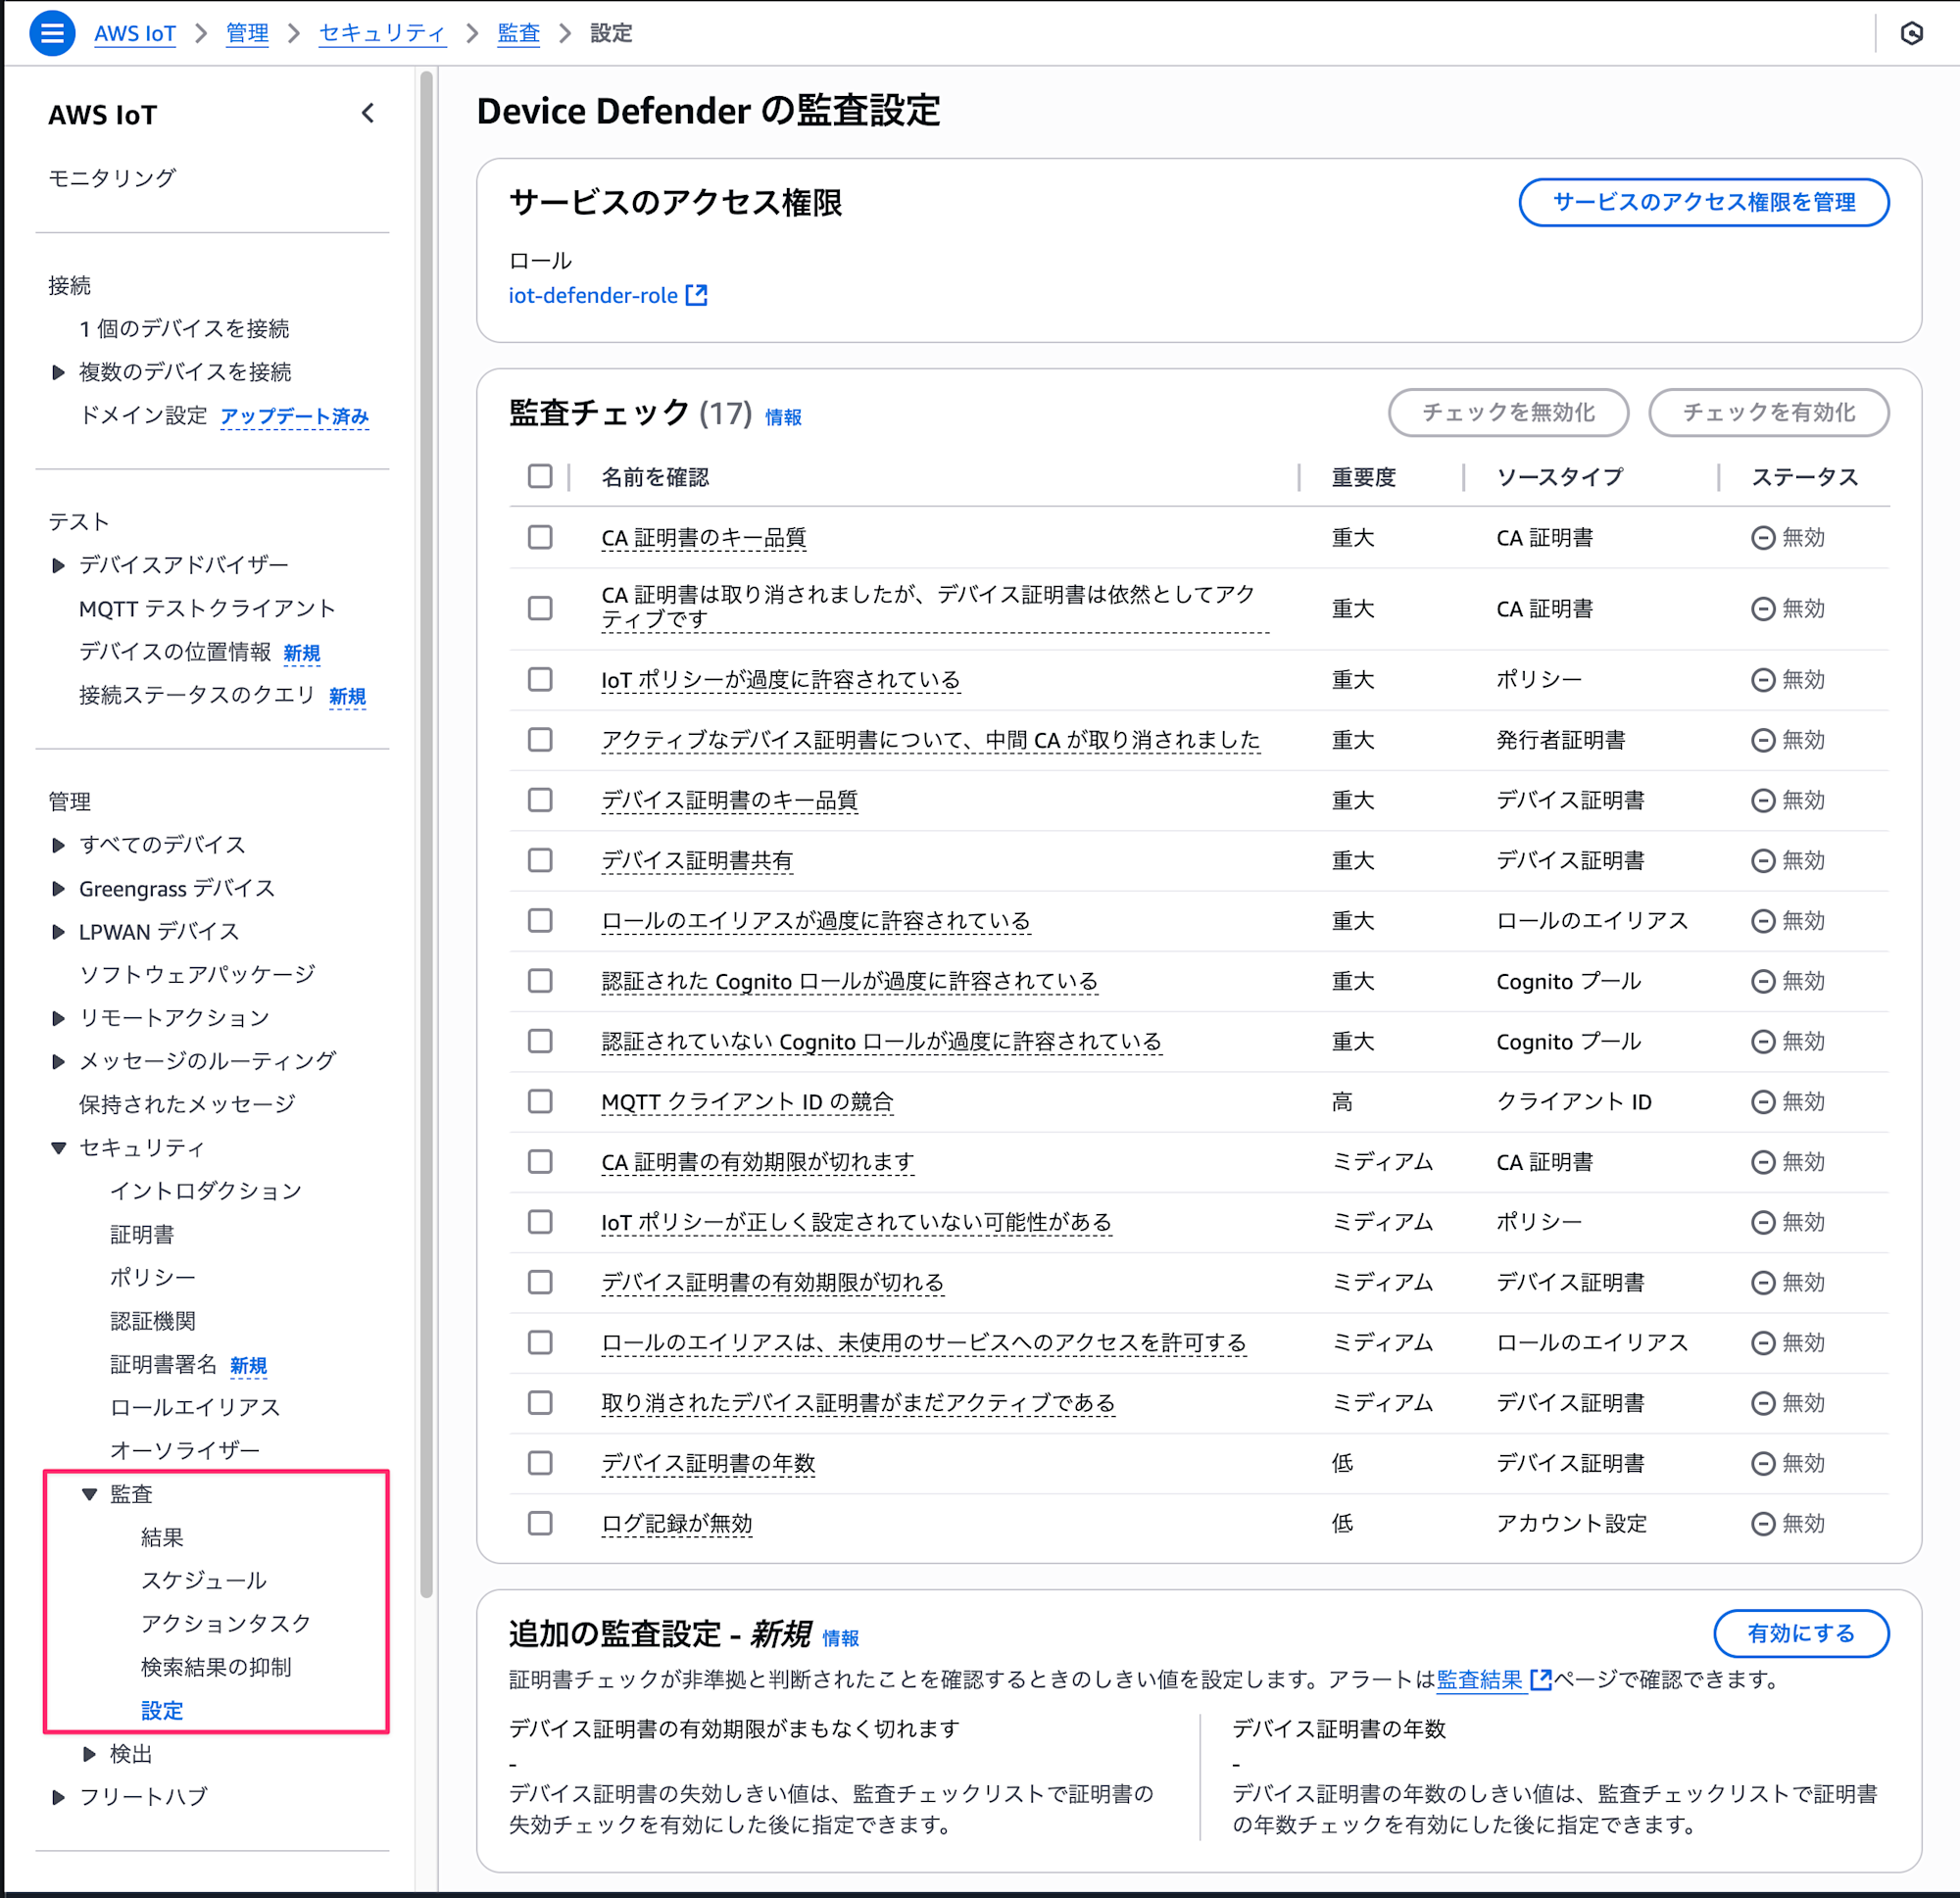The width and height of the screenshot is (1960, 1898).
Task: Expand フリートハブ section
Action: tap(58, 1797)
